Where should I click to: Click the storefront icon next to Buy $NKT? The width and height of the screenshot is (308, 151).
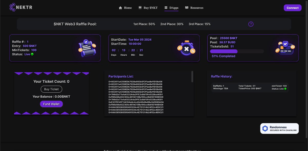(140, 8)
